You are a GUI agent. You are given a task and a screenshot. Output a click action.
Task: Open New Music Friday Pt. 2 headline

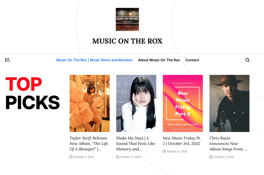tap(182, 141)
